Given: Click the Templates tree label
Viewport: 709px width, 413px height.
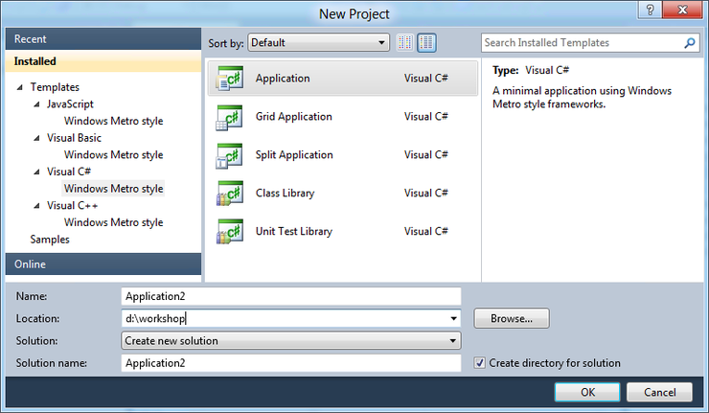Looking at the screenshot, I should tap(55, 87).
